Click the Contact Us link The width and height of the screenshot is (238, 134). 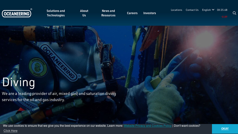point(192,10)
